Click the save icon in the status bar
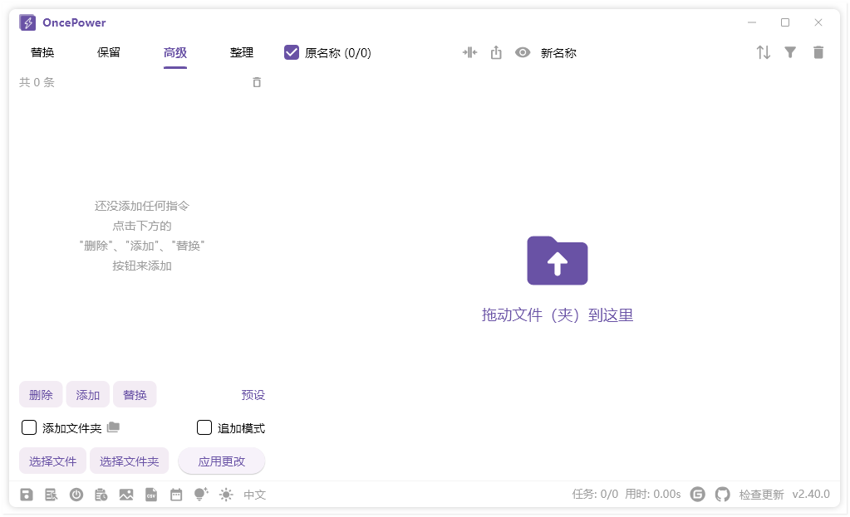This screenshot has height=517, width=850. point(27,494)
